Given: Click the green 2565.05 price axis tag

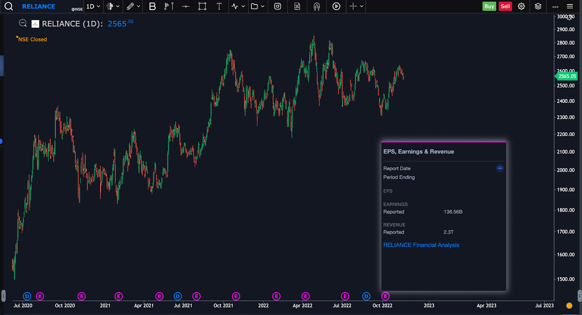Looking at the screenshot, I should pyautogui.click(x=567, y=76).
